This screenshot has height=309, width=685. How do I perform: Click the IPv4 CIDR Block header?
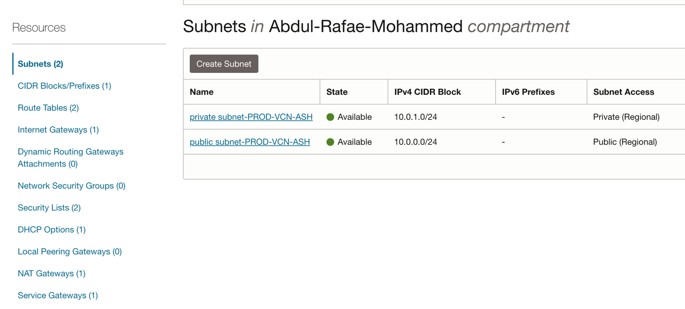point(427,92)
